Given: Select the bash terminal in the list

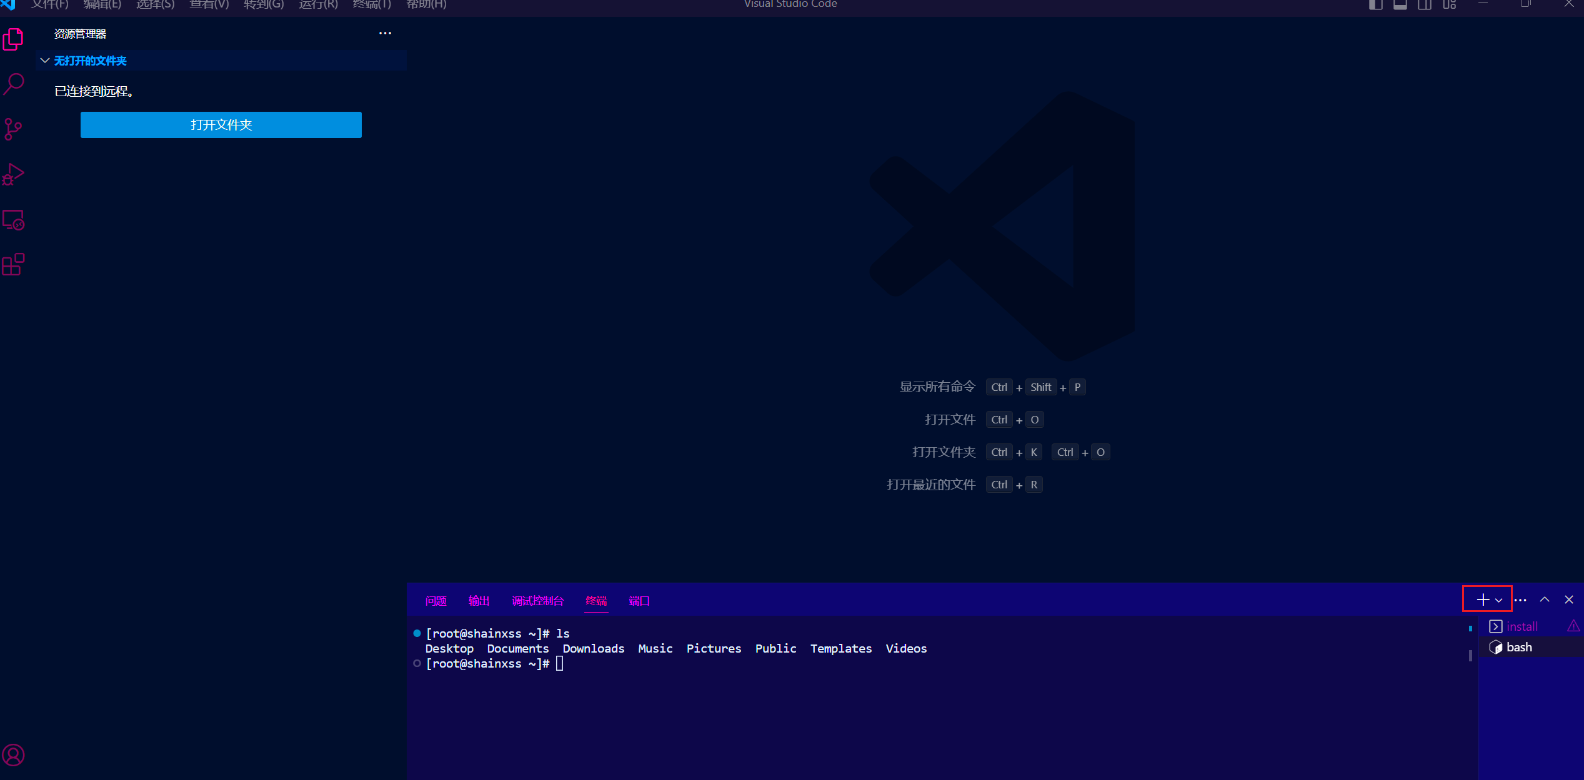Looking at the screenshot, I should [1532, 647].
